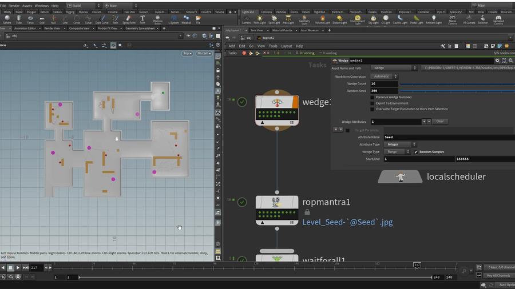Add a Portal Light from shelf
This screenshot has width=515, height=289.
(x=417, y=19)
